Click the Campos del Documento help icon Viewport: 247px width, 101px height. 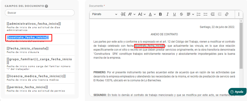pyautogui.click(x=46, y=6)
